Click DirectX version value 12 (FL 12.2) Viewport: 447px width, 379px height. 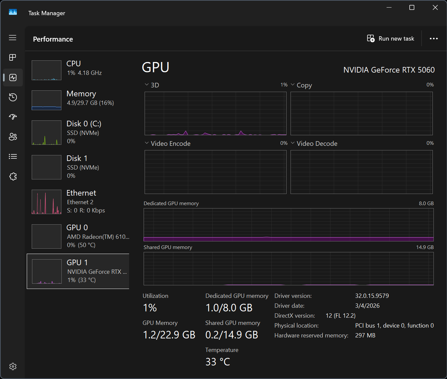click(340, 316)
